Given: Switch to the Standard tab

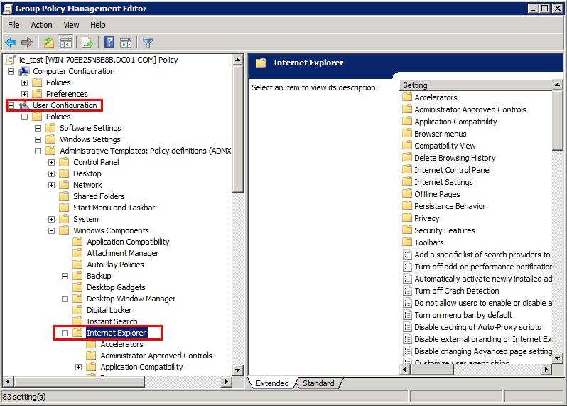Looking at the screenshot, I should [318, 383].
